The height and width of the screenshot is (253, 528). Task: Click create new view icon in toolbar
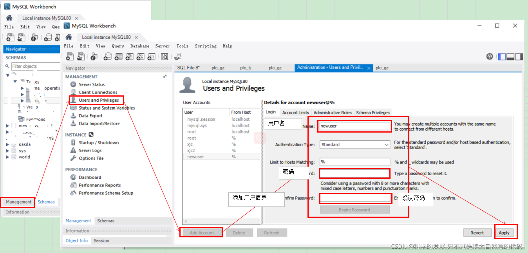click(x=130, y=57)
